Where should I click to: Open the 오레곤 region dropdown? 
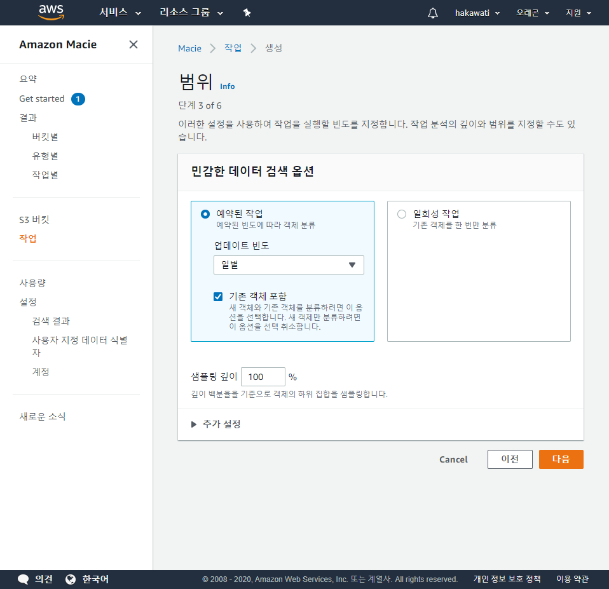pos(533,13)
